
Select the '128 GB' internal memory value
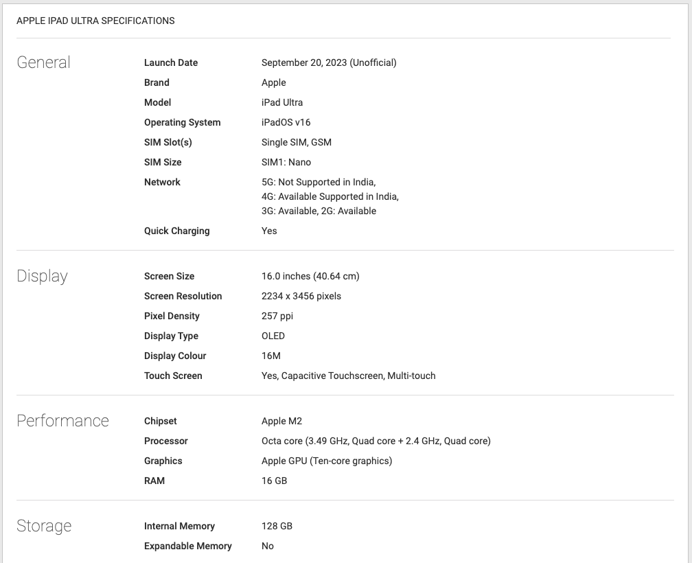(277, 526)
